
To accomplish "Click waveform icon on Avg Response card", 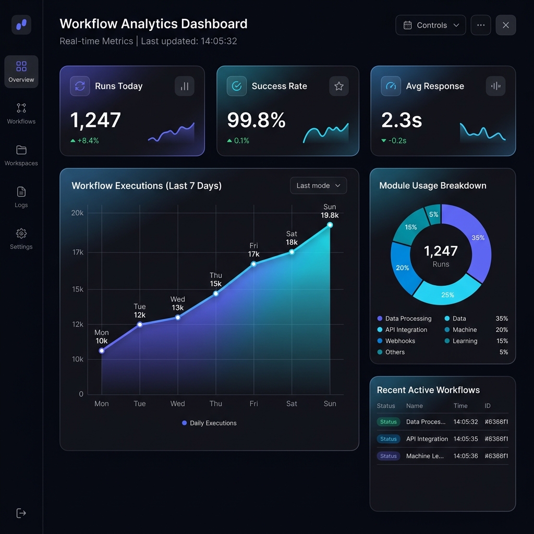I will (x=495, y=86).
